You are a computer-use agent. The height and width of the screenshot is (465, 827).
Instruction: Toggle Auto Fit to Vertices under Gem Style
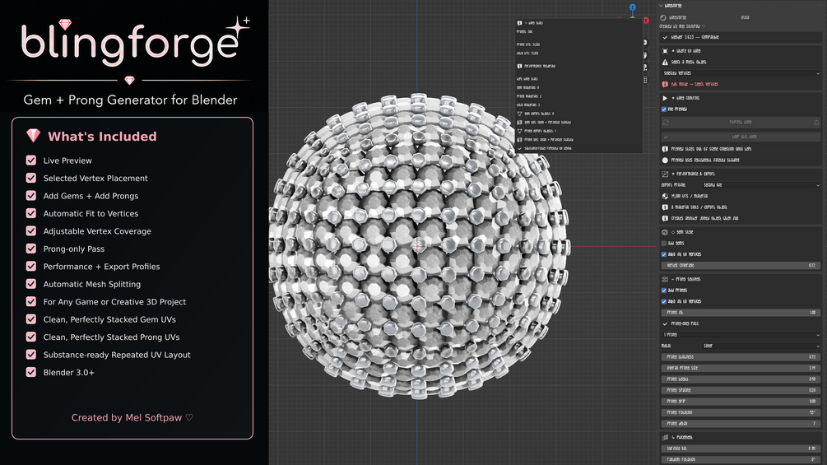664,254
